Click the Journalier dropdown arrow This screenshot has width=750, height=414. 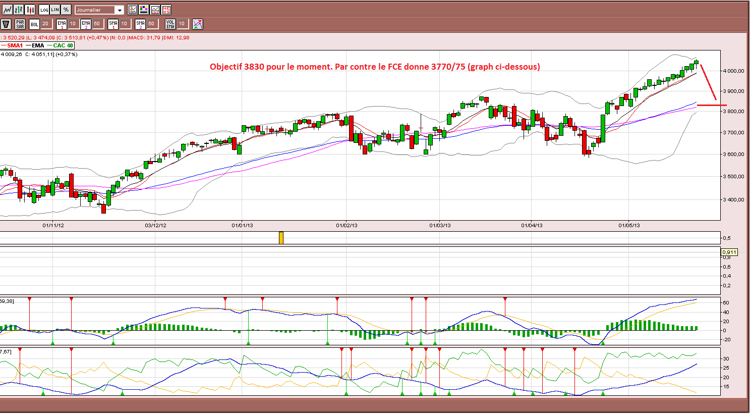(120, 10)
